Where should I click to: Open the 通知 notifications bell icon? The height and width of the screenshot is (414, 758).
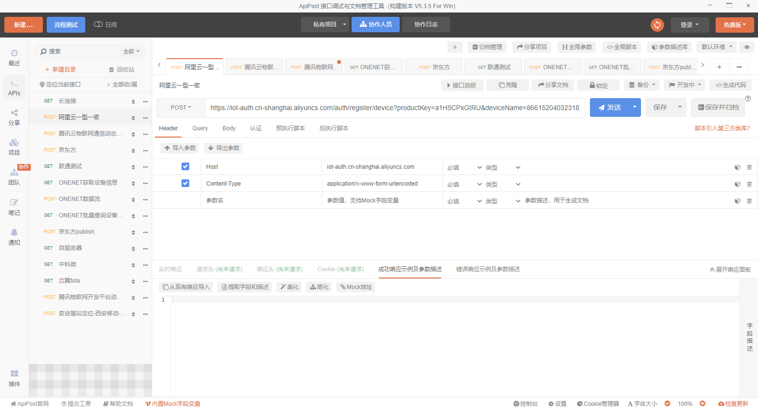(14, 237)
